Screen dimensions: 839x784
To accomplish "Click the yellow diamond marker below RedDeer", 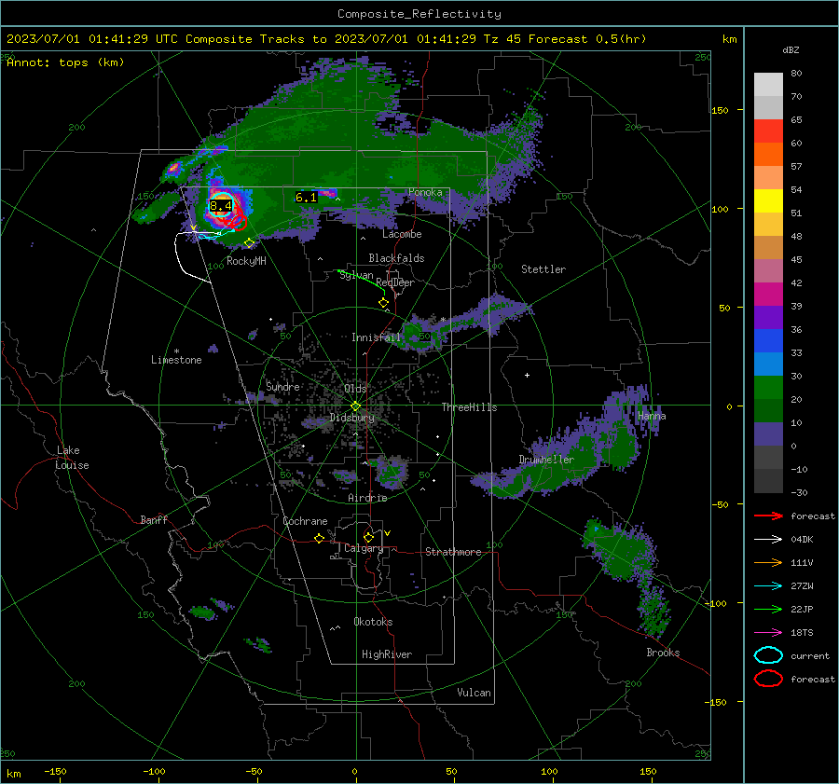I will [383, 303].
